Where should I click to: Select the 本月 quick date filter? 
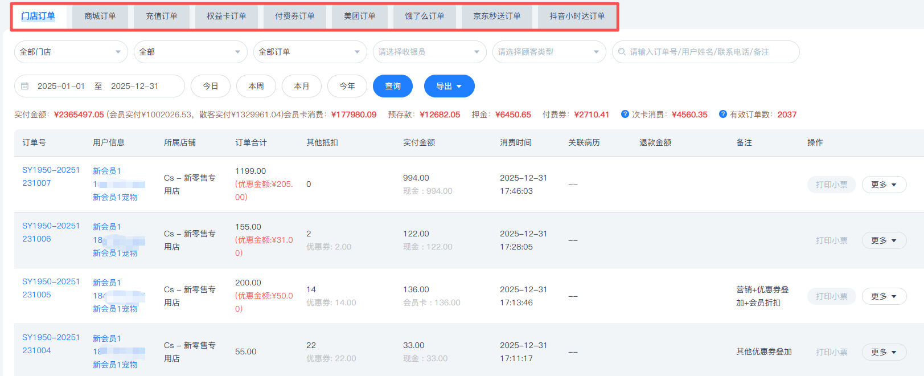(x=302, y=86)
